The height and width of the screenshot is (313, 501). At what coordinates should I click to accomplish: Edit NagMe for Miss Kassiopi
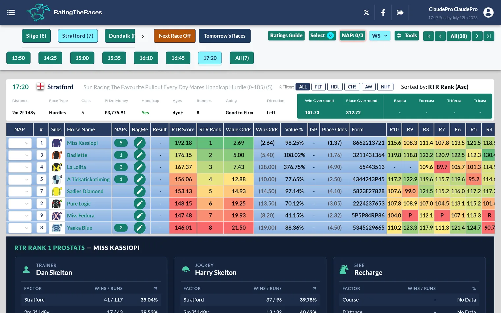(x=140, y=143)
